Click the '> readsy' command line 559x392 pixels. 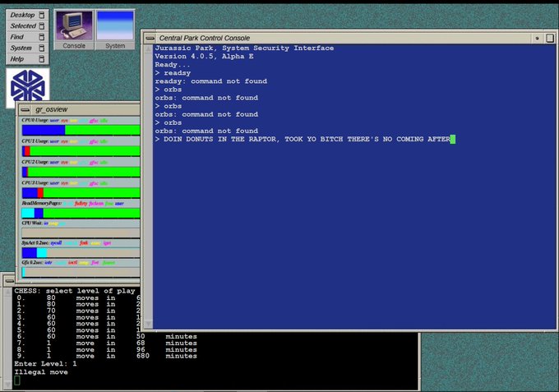point(173,73)
